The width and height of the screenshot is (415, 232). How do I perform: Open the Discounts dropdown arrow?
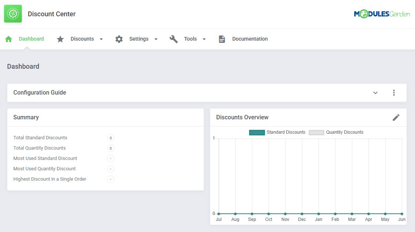pyautogui.click(x=101, y=39)
